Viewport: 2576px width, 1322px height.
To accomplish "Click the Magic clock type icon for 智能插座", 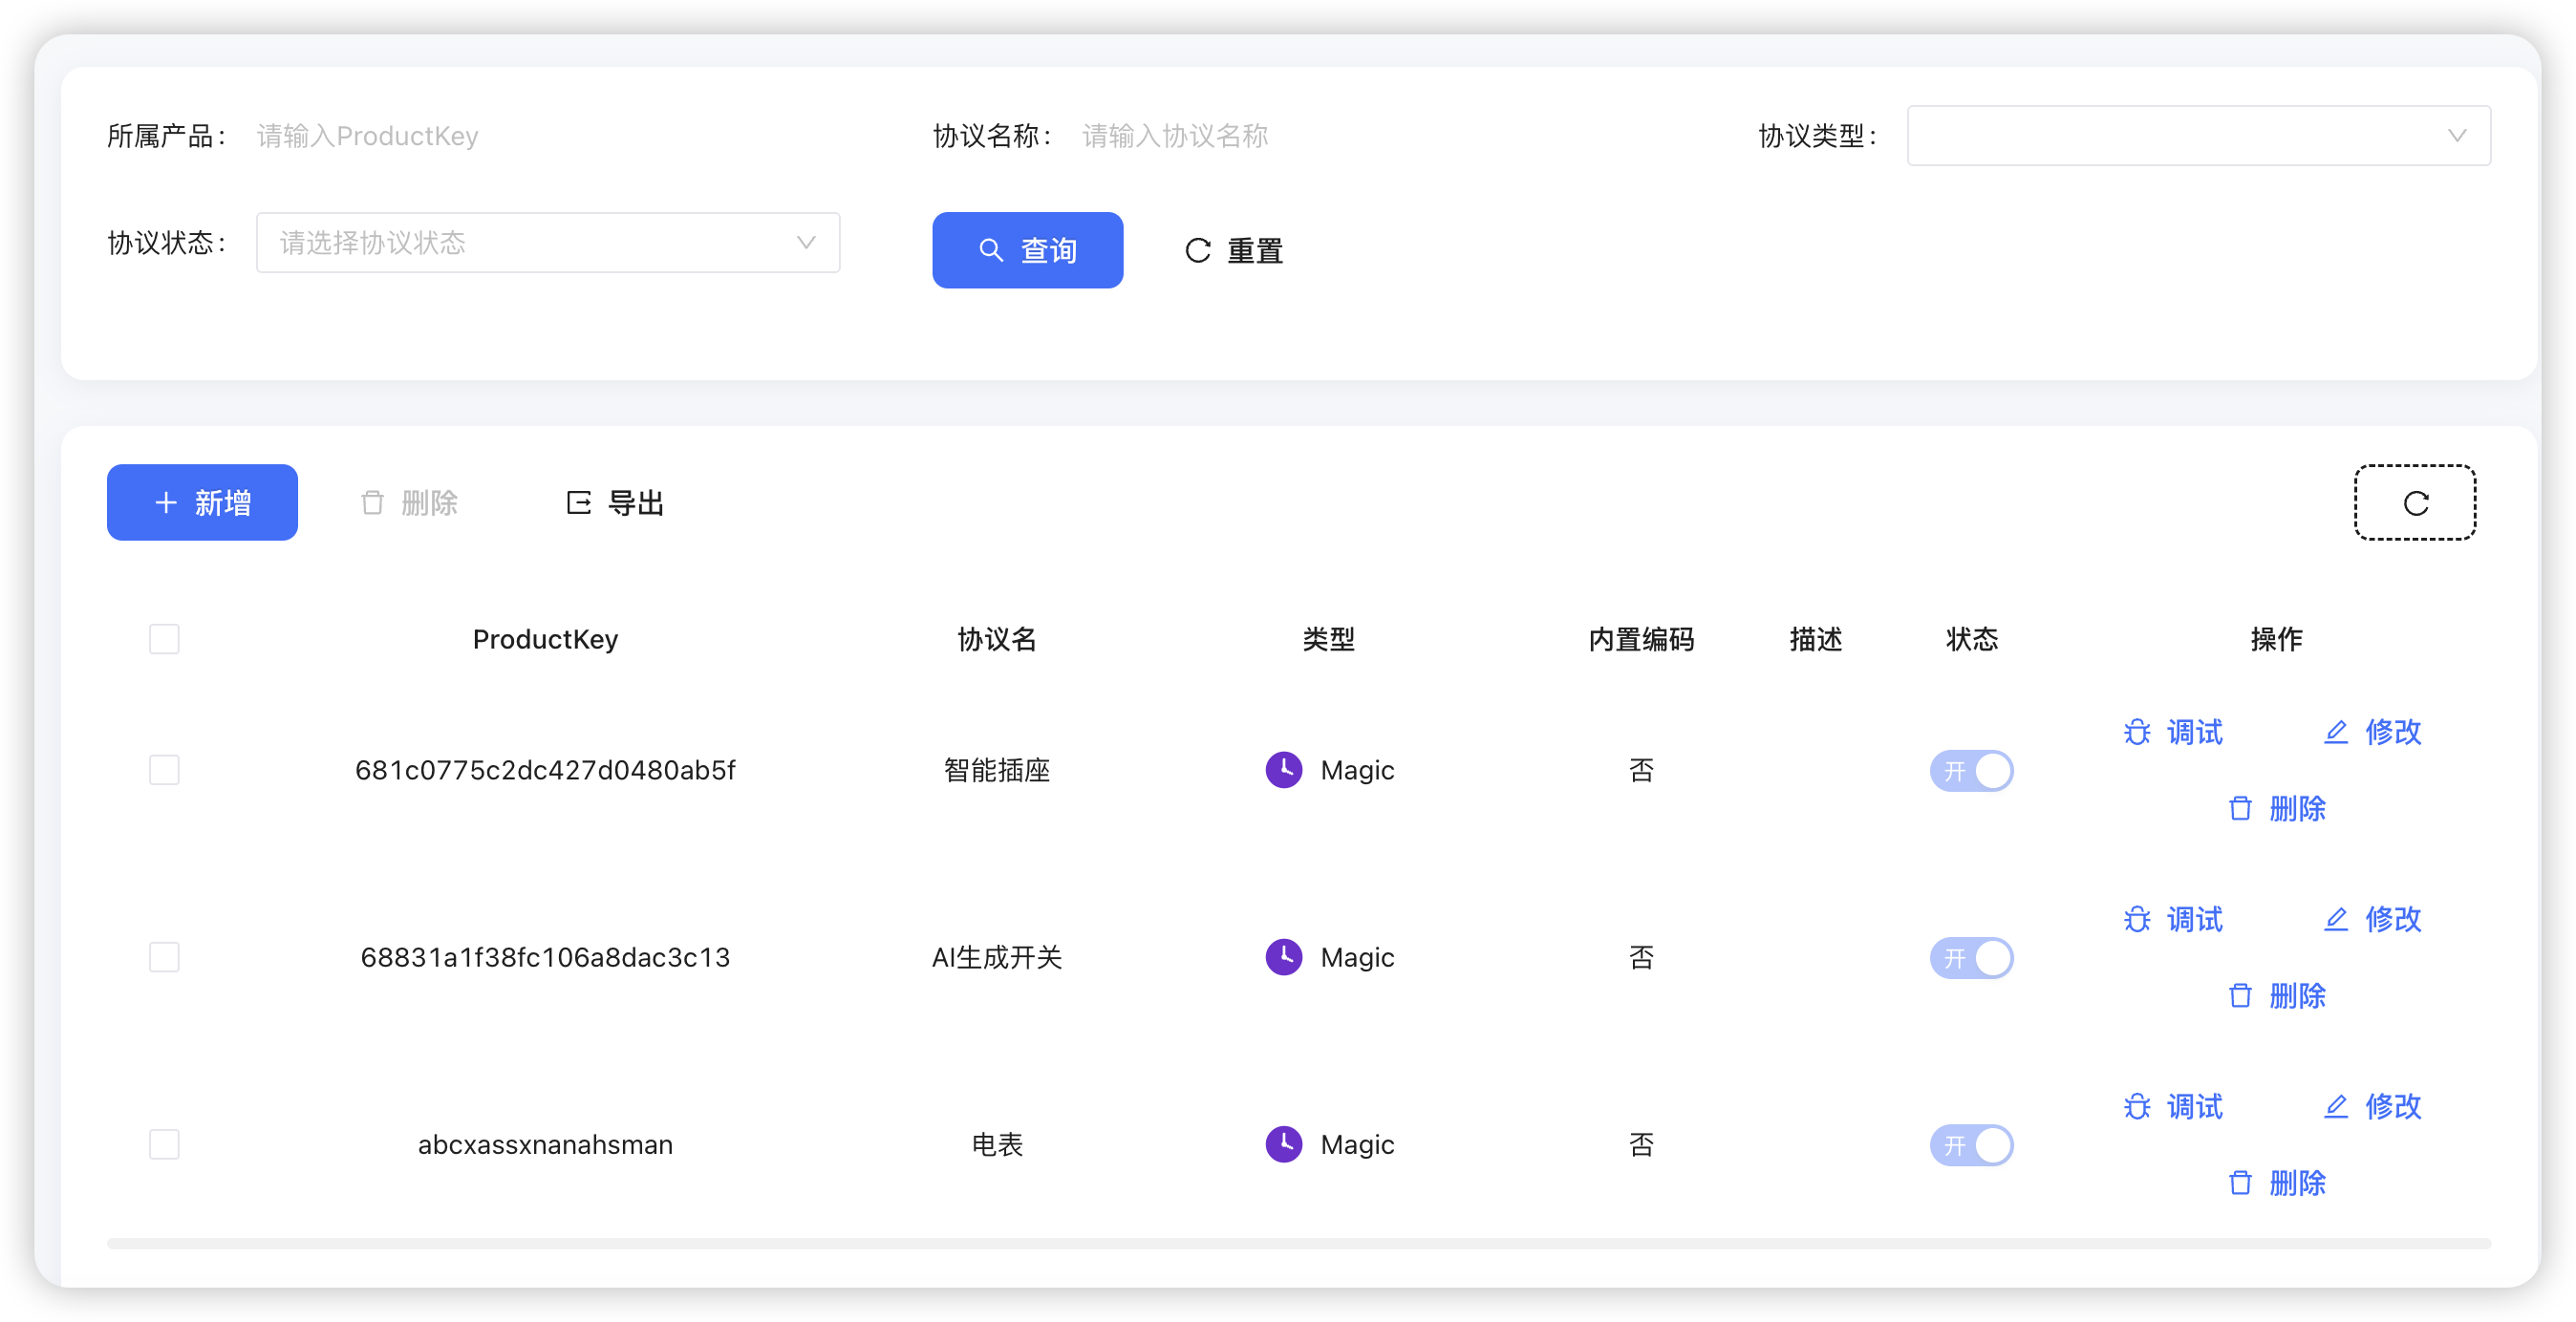I will pos(1284,770).
